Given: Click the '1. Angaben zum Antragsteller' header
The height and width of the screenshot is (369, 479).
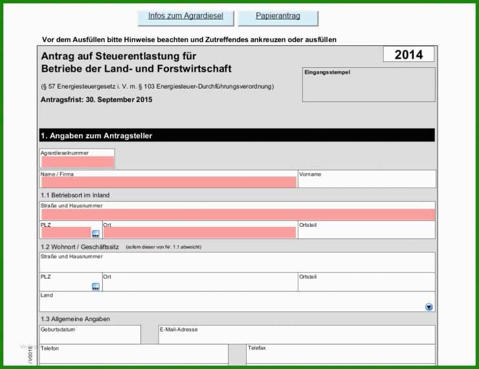Looking at the screenshot, I should 237,136.
